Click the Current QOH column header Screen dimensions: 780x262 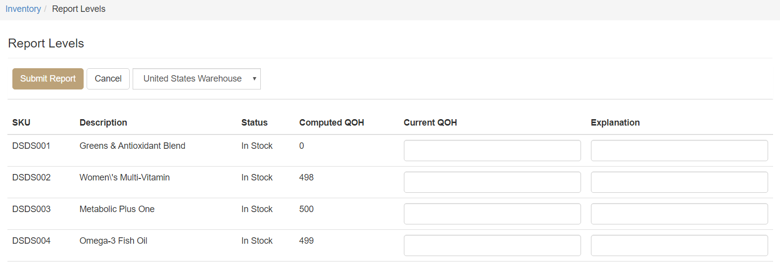pos(430,123)
